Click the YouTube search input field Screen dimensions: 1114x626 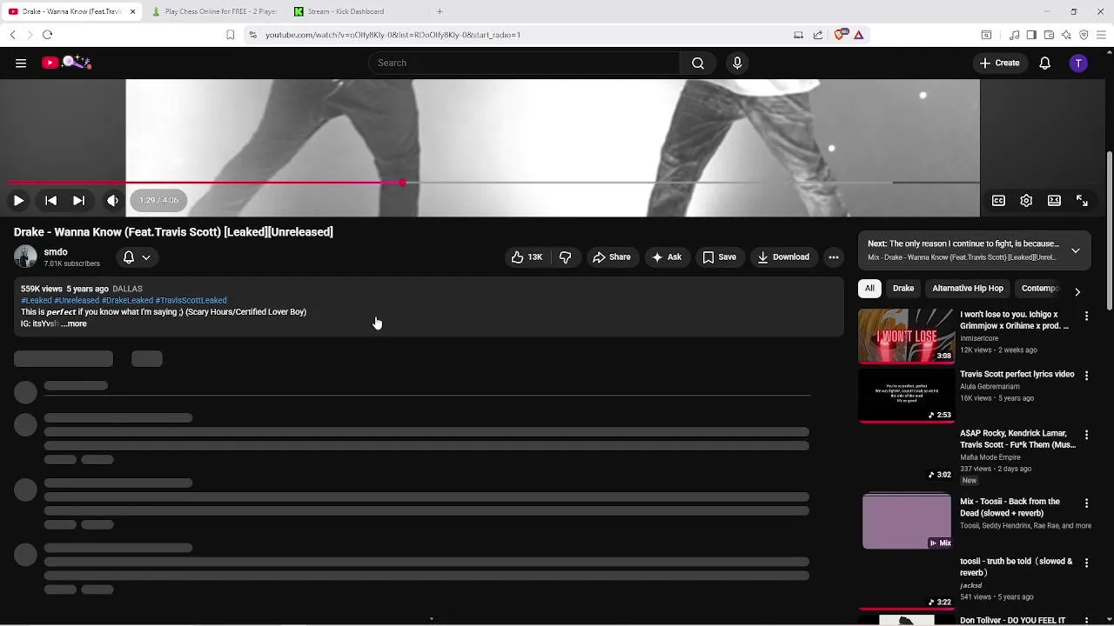(524, 63)
